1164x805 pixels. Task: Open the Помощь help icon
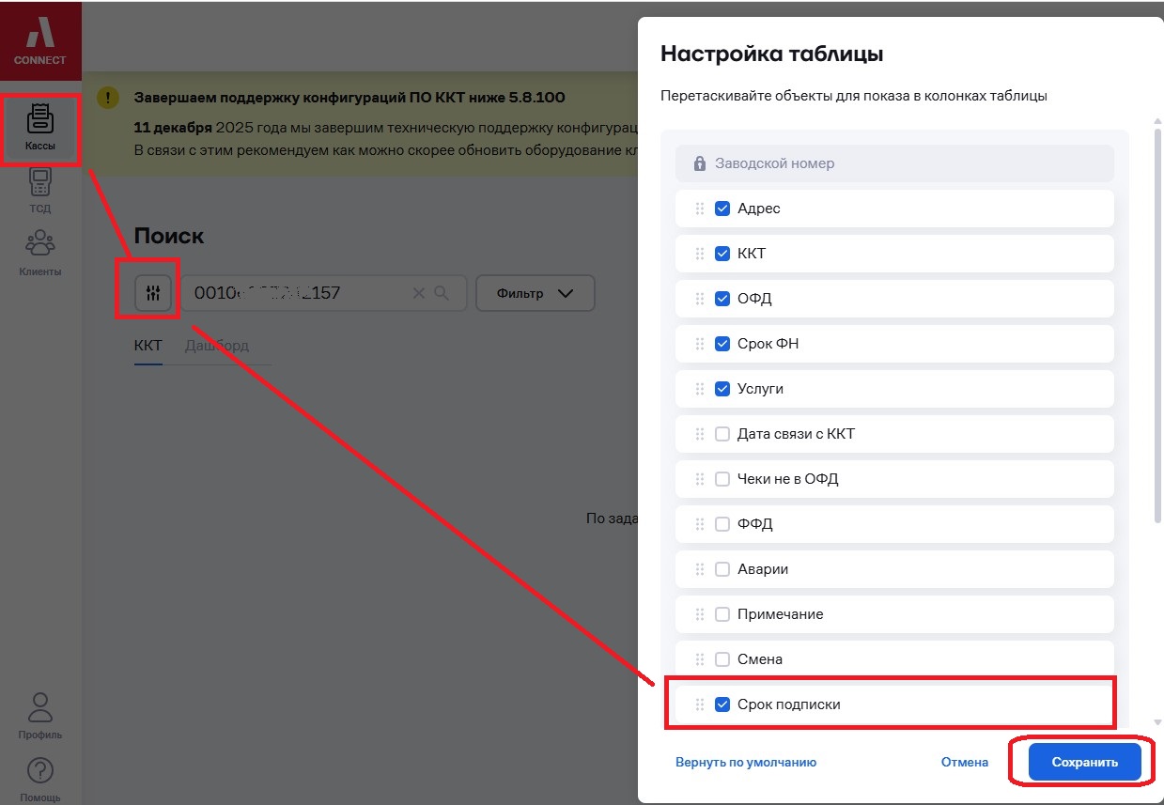(x=39, y=779)
